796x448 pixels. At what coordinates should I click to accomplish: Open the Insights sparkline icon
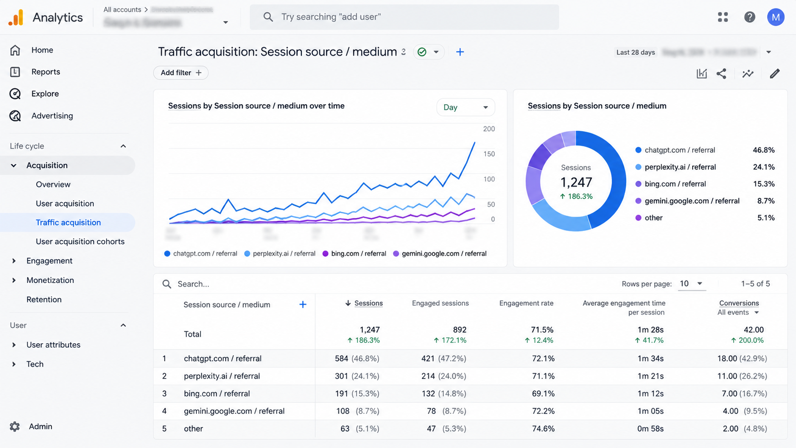pyautogui.click(x=748, y=73)
